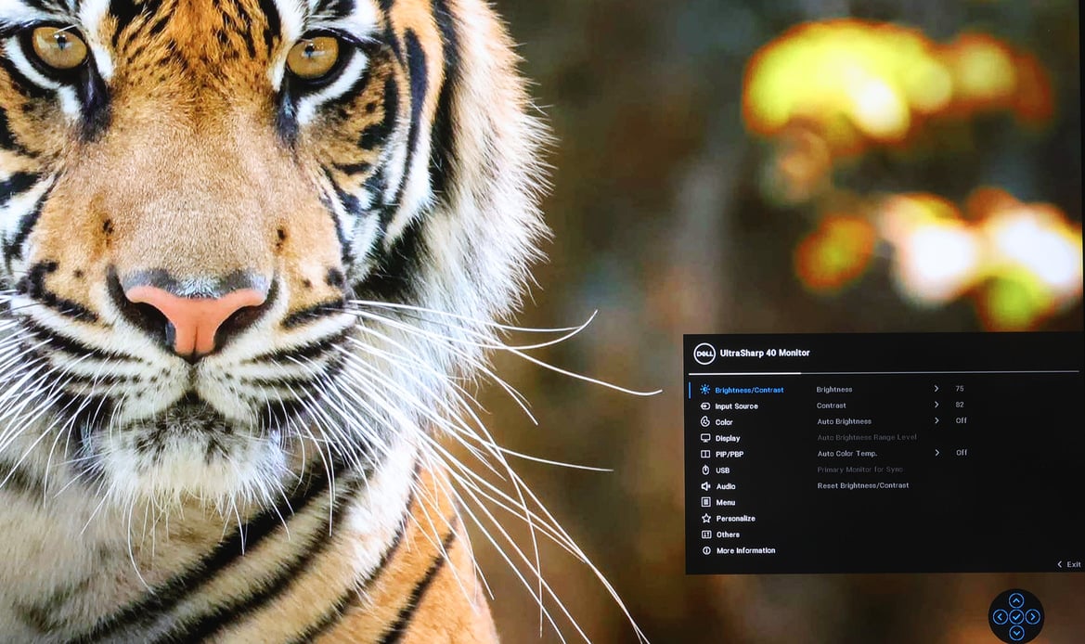Expand the Auto Brightness chevron
This screenshot has width=1085, height=644.
click(936, 420)
